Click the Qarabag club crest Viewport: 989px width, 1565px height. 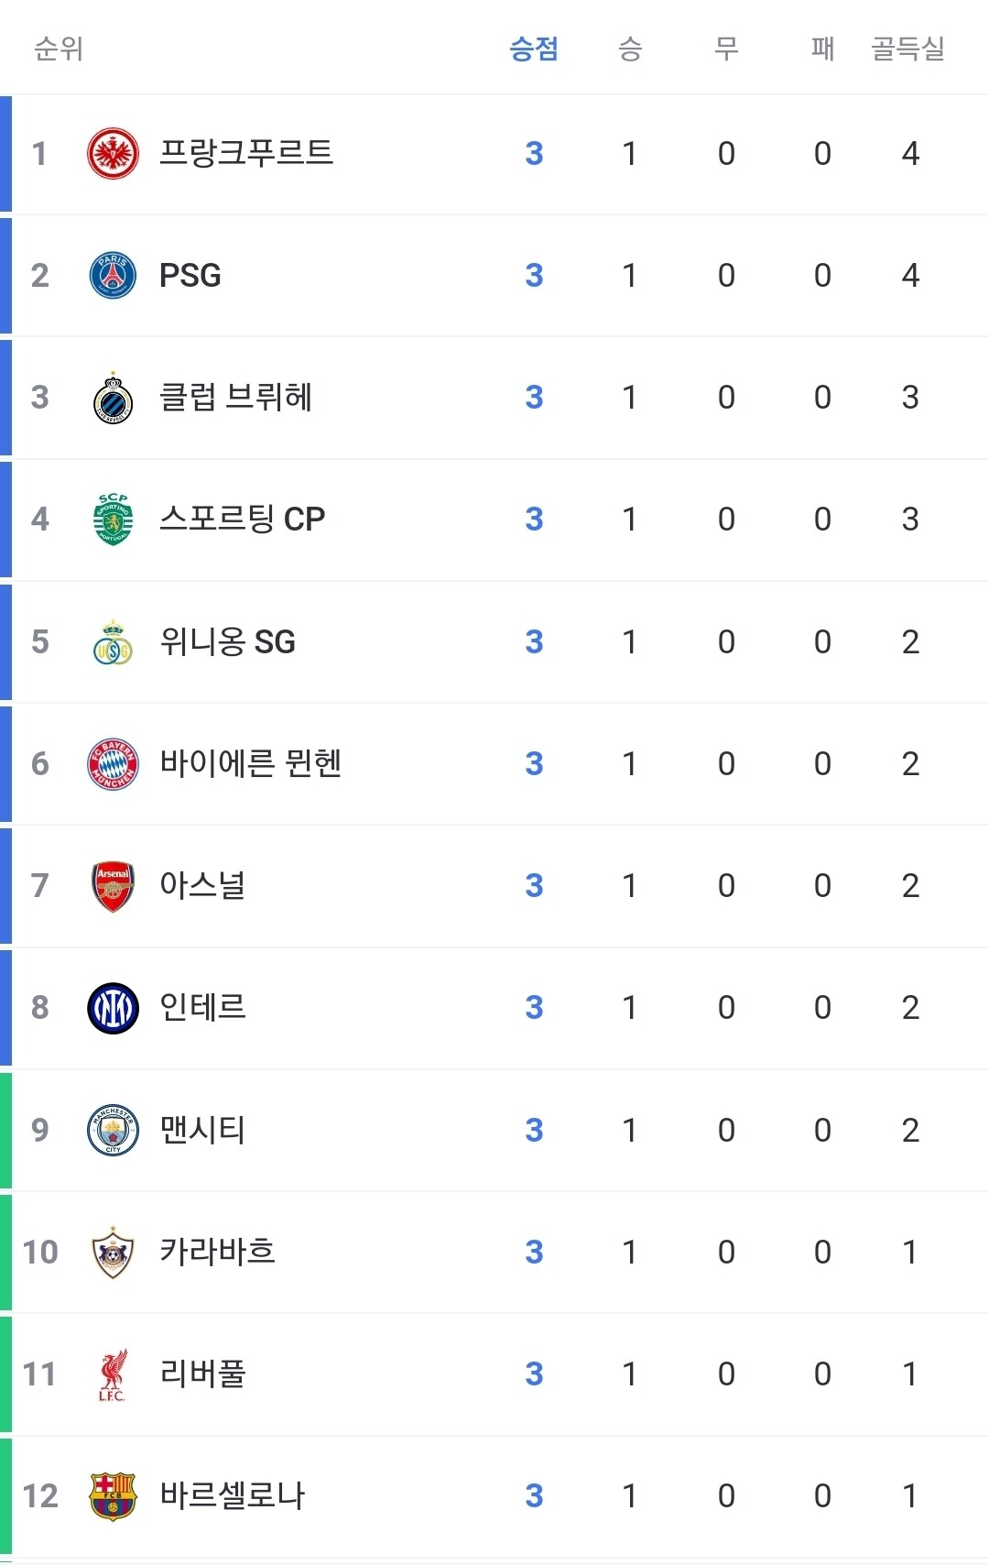pos(113,1252)
